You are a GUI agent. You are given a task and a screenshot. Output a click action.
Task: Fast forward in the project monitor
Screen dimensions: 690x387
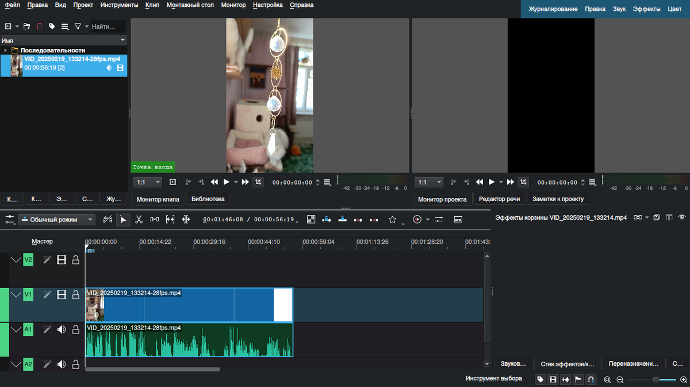click(510, 182)
